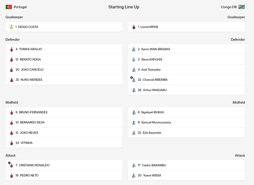Select player 4 TOMAS ARAUJO

(x=64, y=49)
